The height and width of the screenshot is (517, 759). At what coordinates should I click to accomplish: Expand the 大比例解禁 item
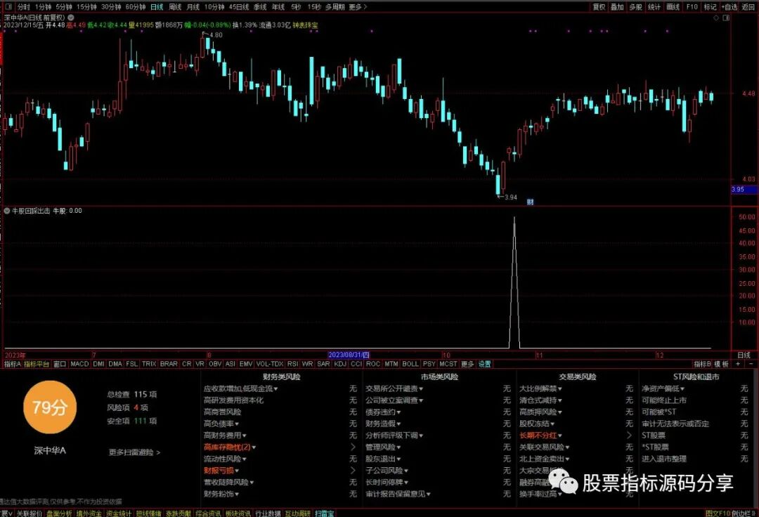point(540,388)
